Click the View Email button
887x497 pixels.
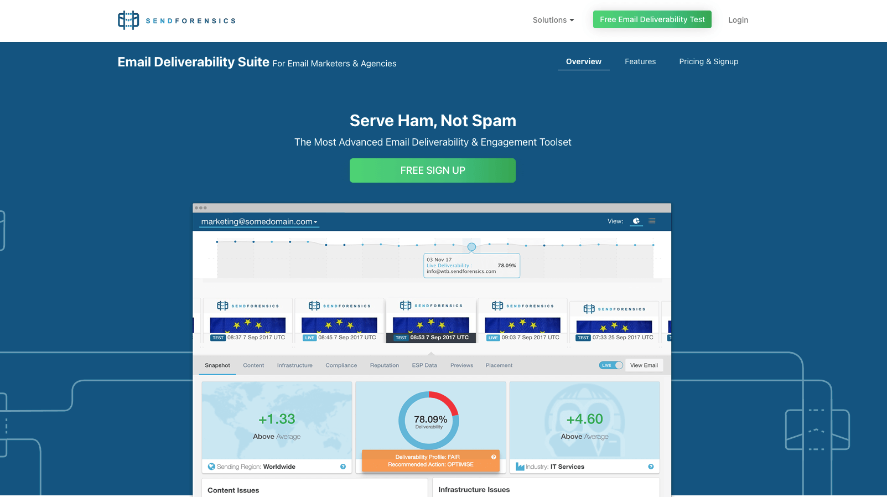pos(644,365)
